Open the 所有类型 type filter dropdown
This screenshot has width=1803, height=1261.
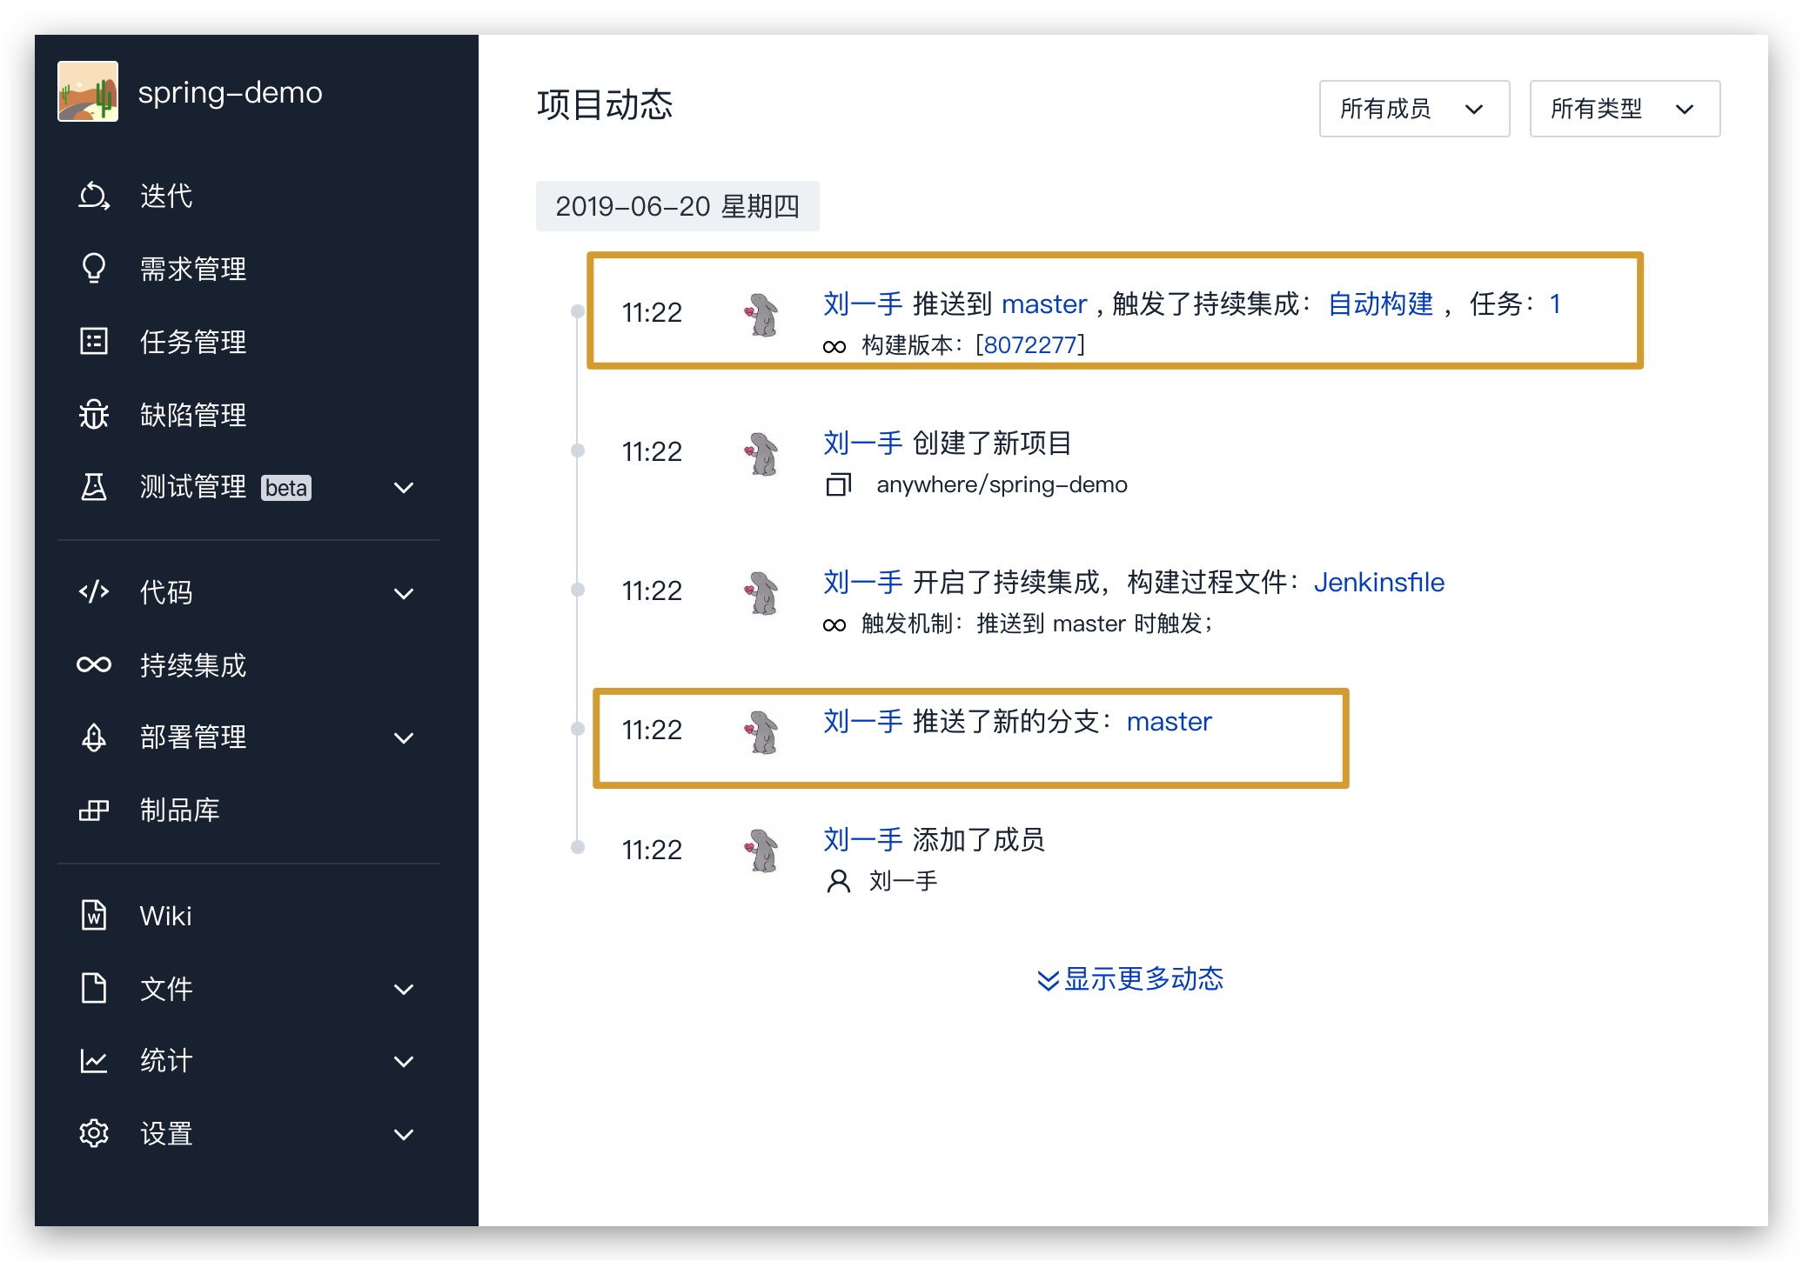[1624, 109]
